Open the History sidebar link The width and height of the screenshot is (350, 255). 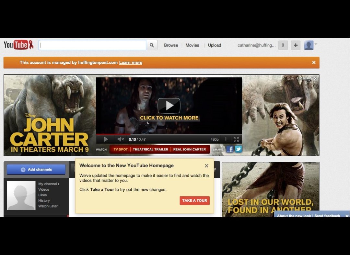coord(44,201)
